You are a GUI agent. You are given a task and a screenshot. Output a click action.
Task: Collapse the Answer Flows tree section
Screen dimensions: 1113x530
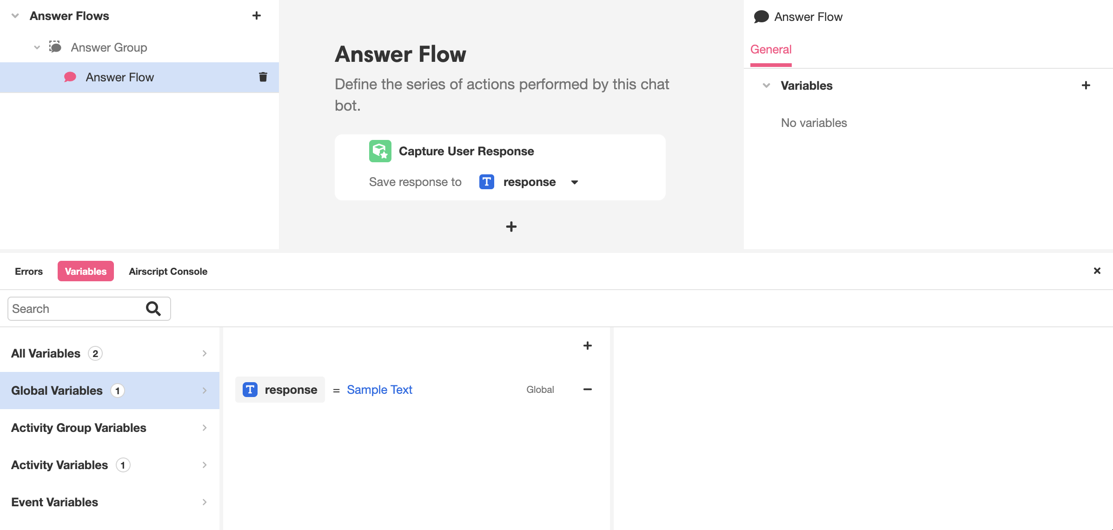tap(15, 16)
